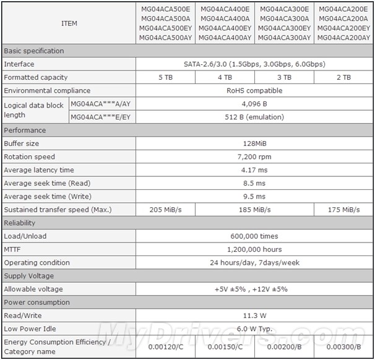
Task: Click the 24 hours/day, 7days/week value
Action: 254,262
